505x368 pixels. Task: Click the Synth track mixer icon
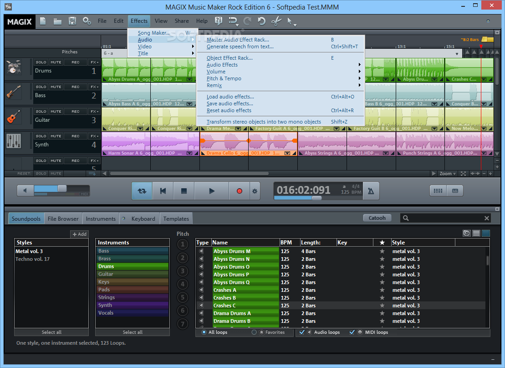14,141
